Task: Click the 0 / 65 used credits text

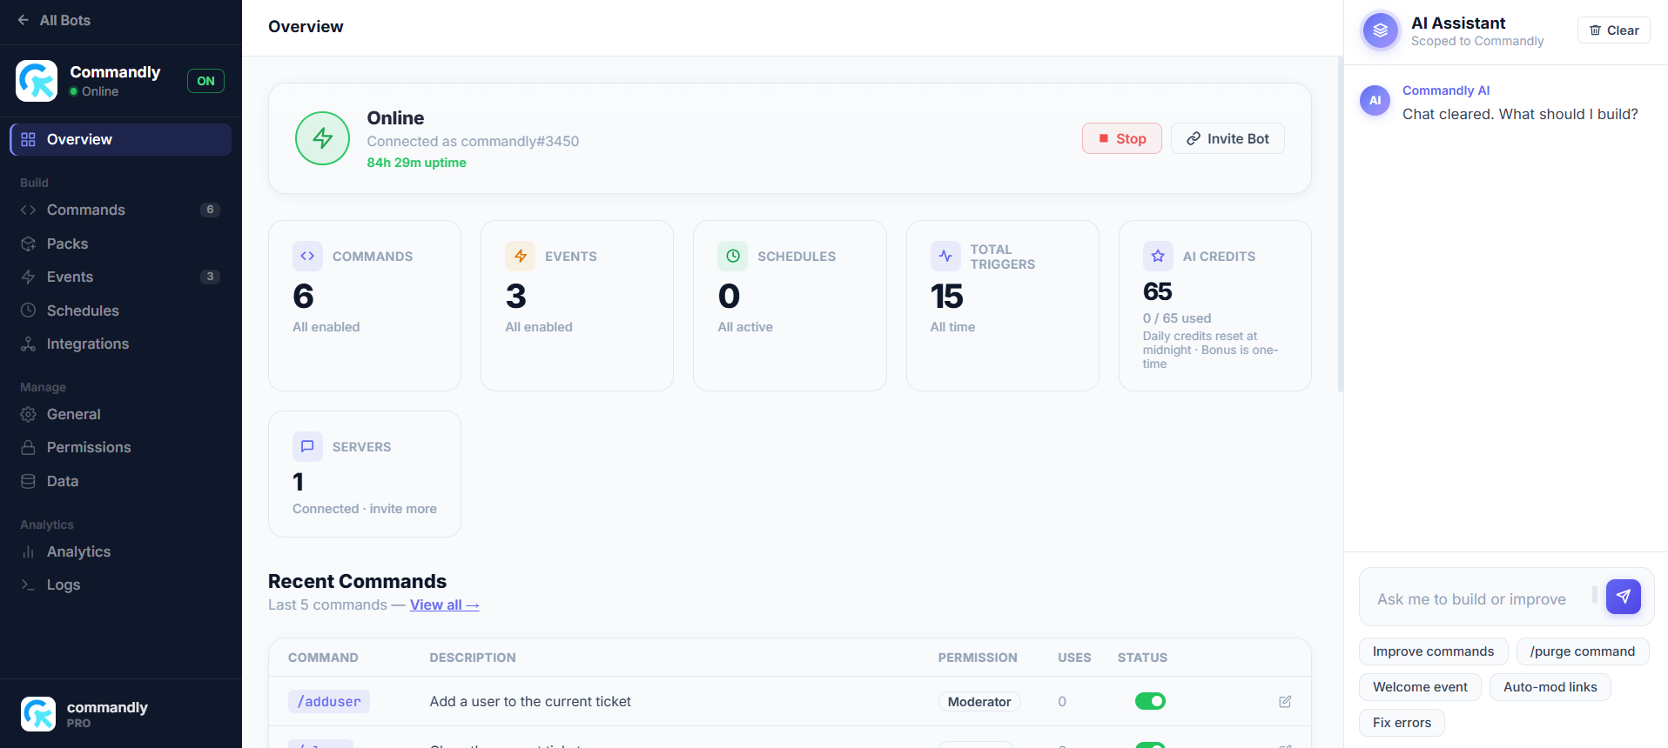Action: coord(1177,318)
